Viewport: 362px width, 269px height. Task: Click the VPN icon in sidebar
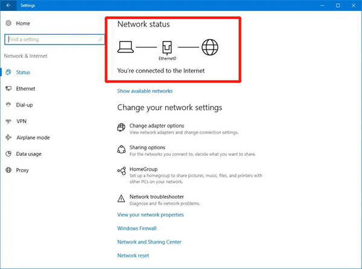pos(8,121)
